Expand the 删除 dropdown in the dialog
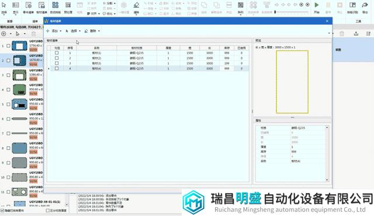Viewport: 374px width, 216px height. pos(99,31)
